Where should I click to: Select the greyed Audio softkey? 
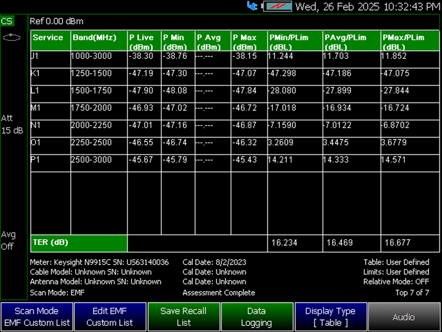pyautogui.click(x=404, y=317)
